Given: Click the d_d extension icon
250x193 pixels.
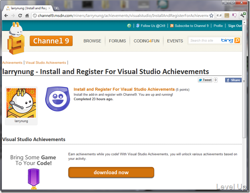Looking at the screenshot, I should pos(219,16).
